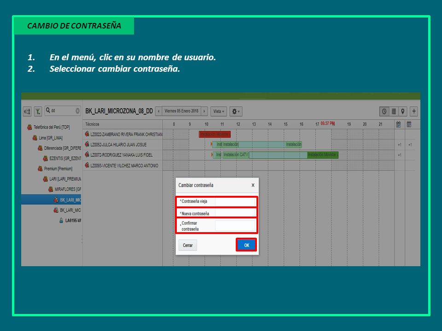442x331 pixels.
Task: Click the calendar icon with checkmark column header
Action: [398, 124]
